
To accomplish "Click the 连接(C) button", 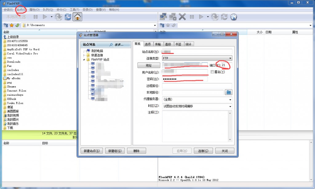I will pos(203,151).
